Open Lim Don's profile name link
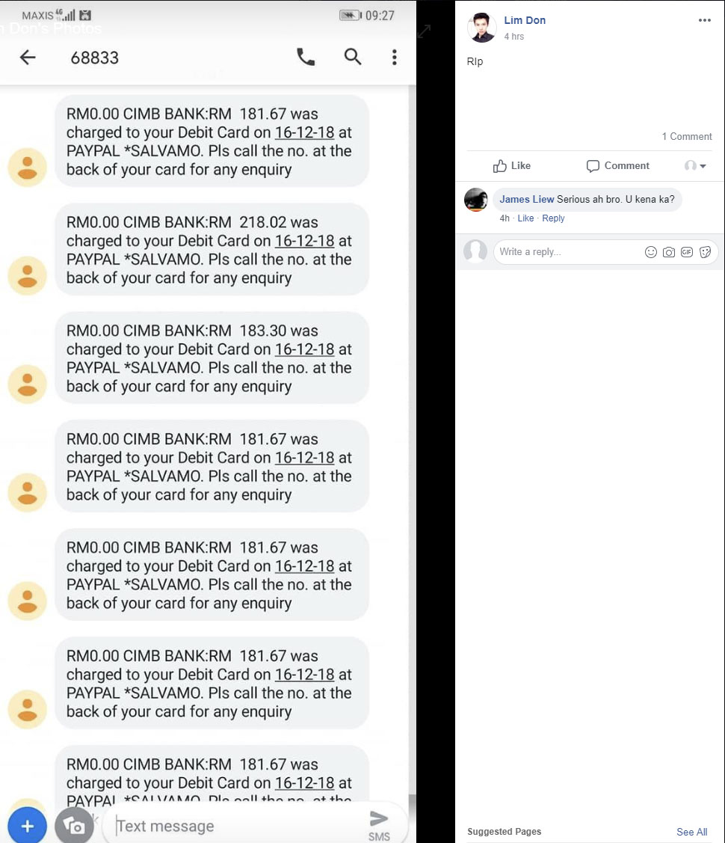The width and height of the screenshot is (725, 843). [x=525, y=20]
